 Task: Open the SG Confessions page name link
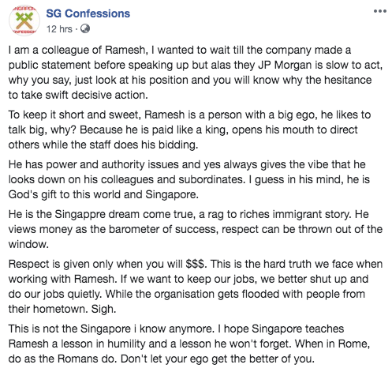[88, 13]
